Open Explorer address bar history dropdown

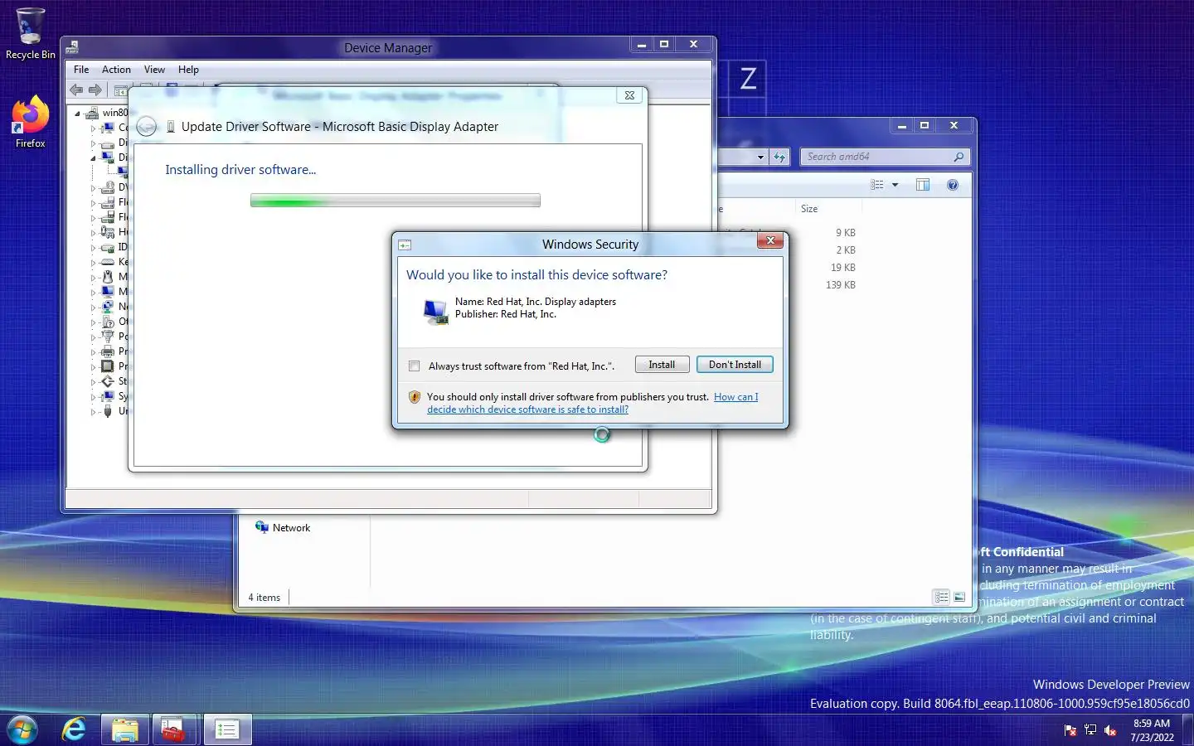[760, 157]
